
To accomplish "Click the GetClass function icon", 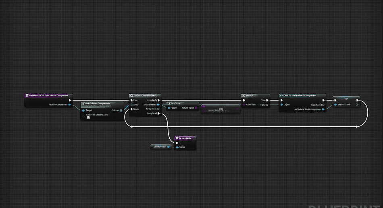I will coord(169,103).
